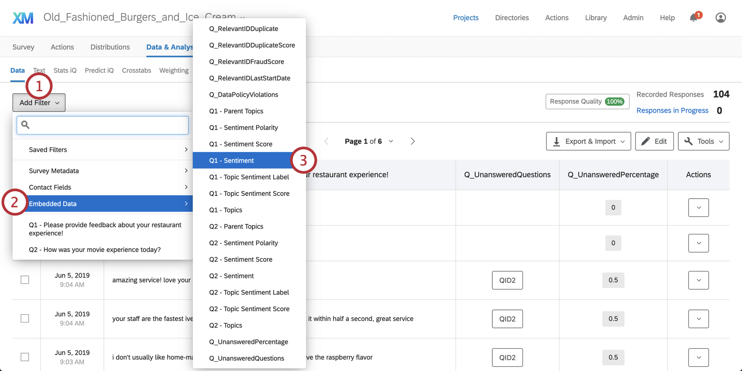
Task: Open the Add Filter dropdown
Action: (x=39, y=103)
